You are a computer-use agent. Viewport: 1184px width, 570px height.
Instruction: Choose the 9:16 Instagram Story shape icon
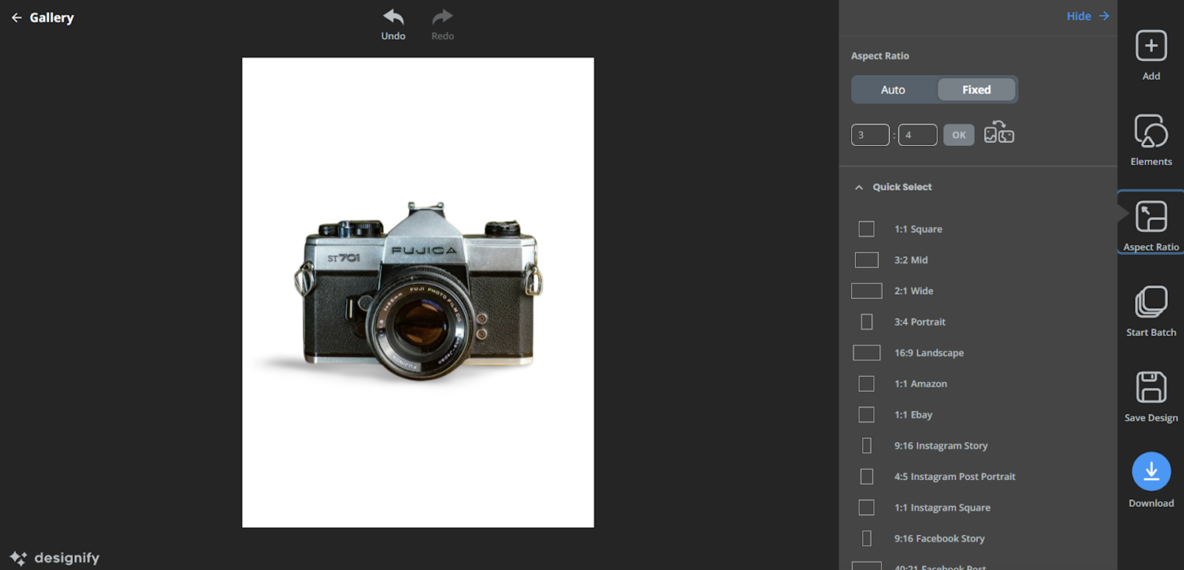[866, 445]
